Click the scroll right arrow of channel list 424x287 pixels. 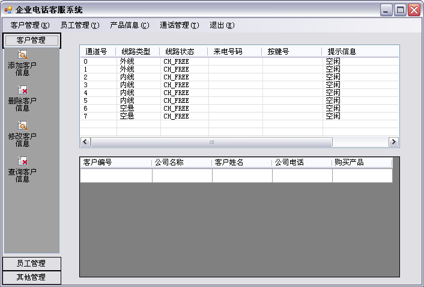point(393,142)
